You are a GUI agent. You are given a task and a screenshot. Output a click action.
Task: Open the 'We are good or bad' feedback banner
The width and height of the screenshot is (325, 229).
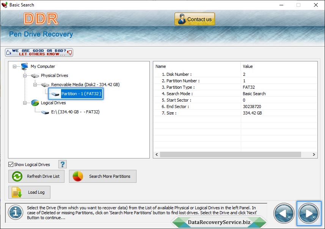(x=39, y=52)
